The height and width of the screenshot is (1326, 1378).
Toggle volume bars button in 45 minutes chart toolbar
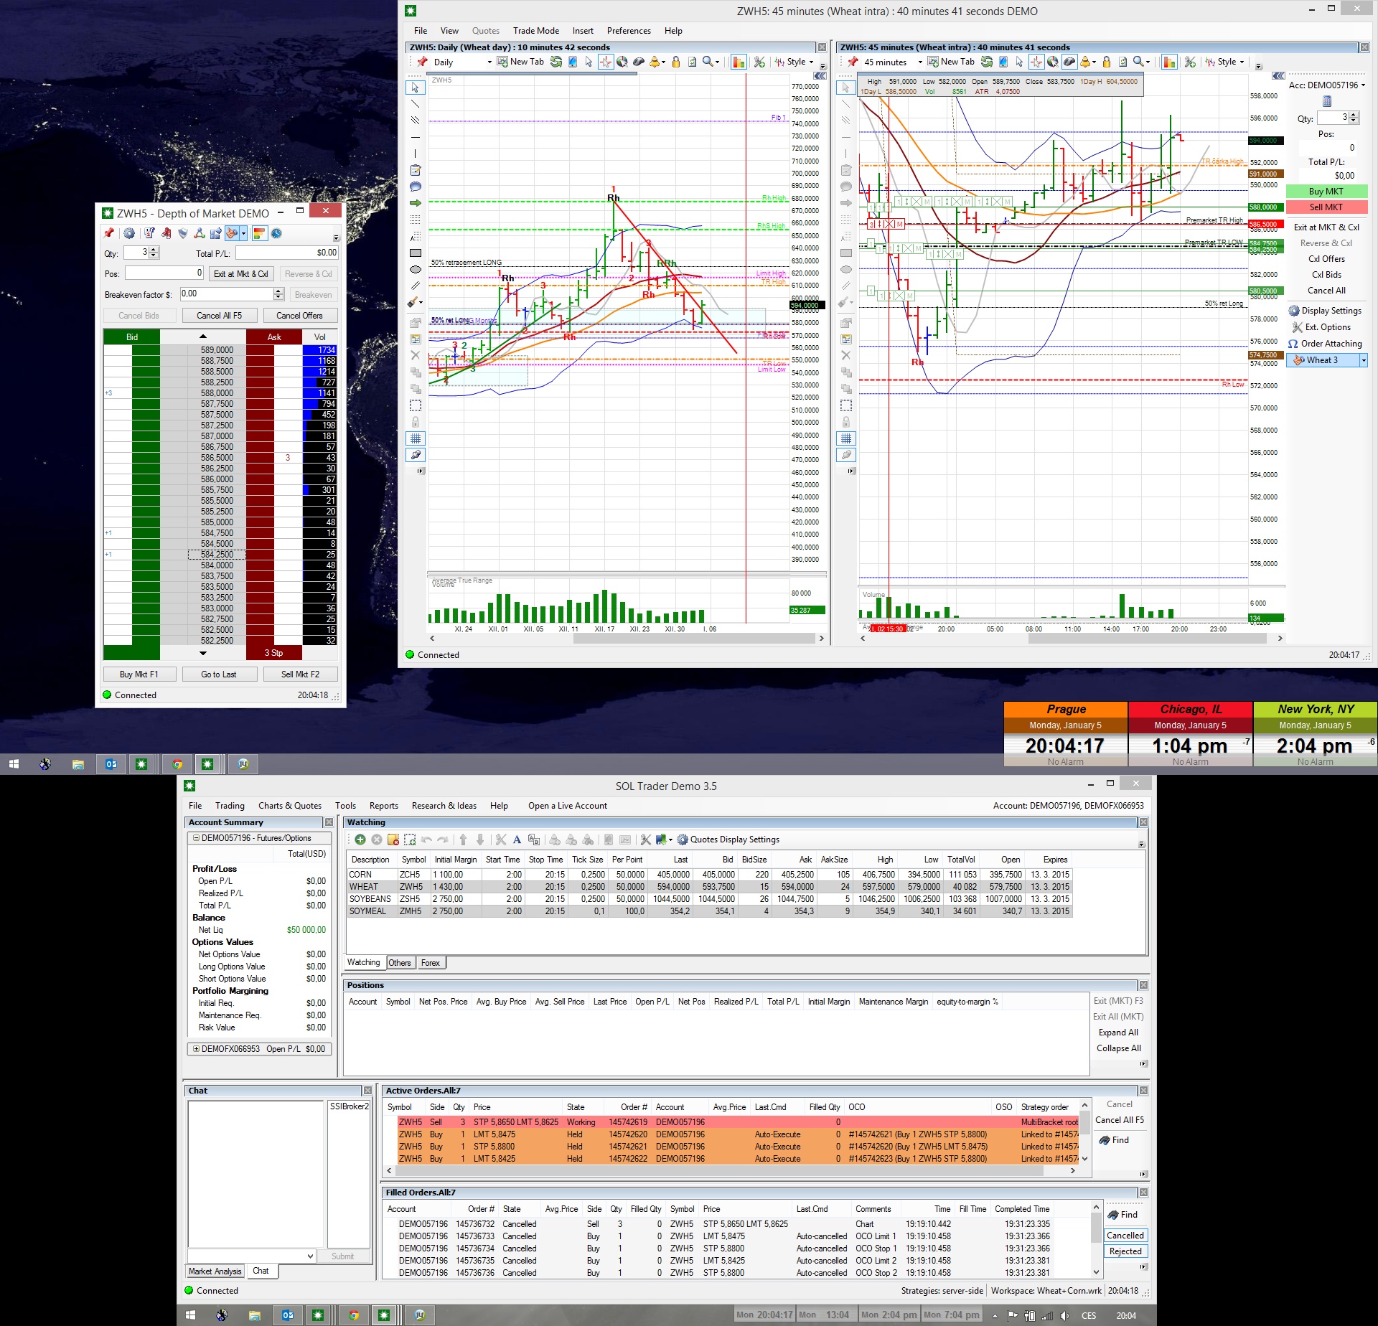1169,62
